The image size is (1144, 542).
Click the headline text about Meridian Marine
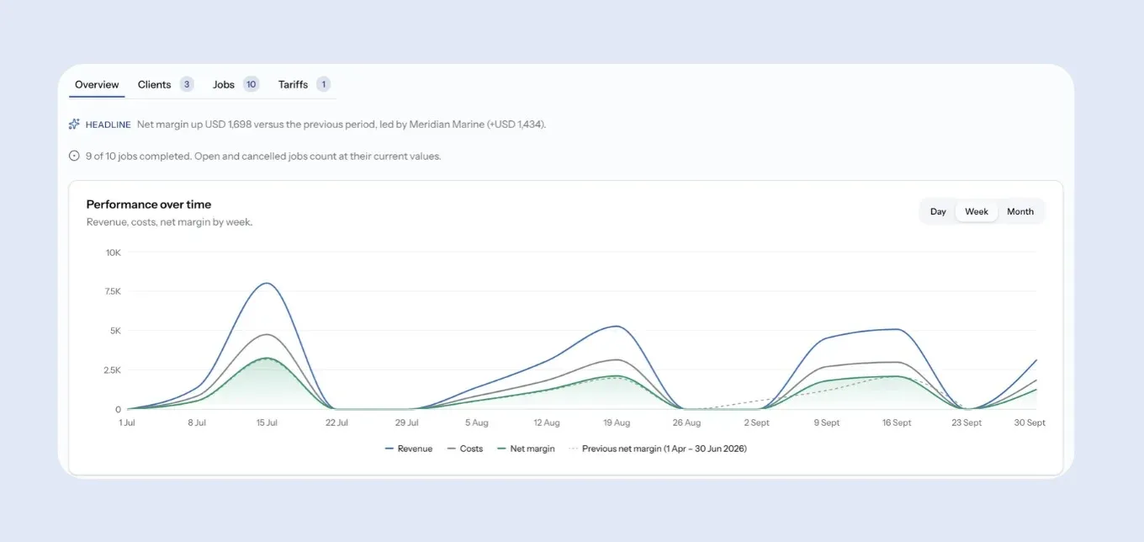tap(342, 124)
